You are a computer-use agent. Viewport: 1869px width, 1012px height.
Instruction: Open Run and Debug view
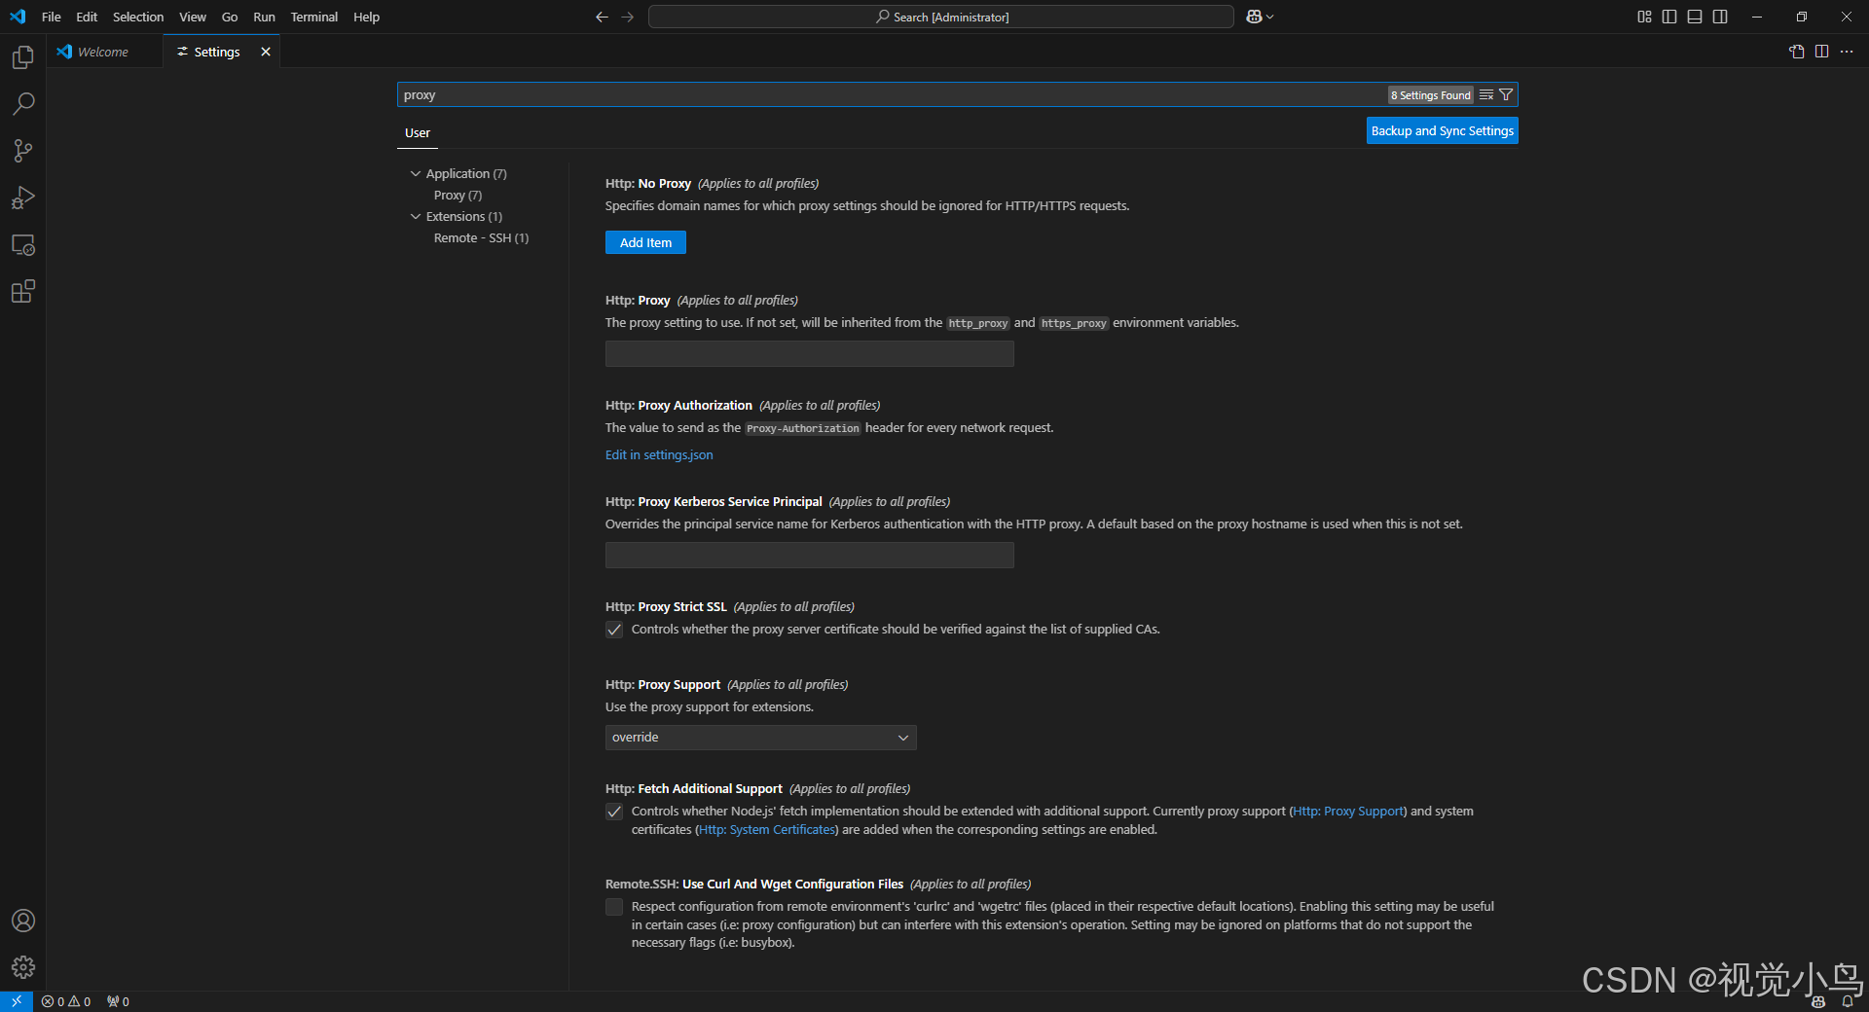click(23, 198)
